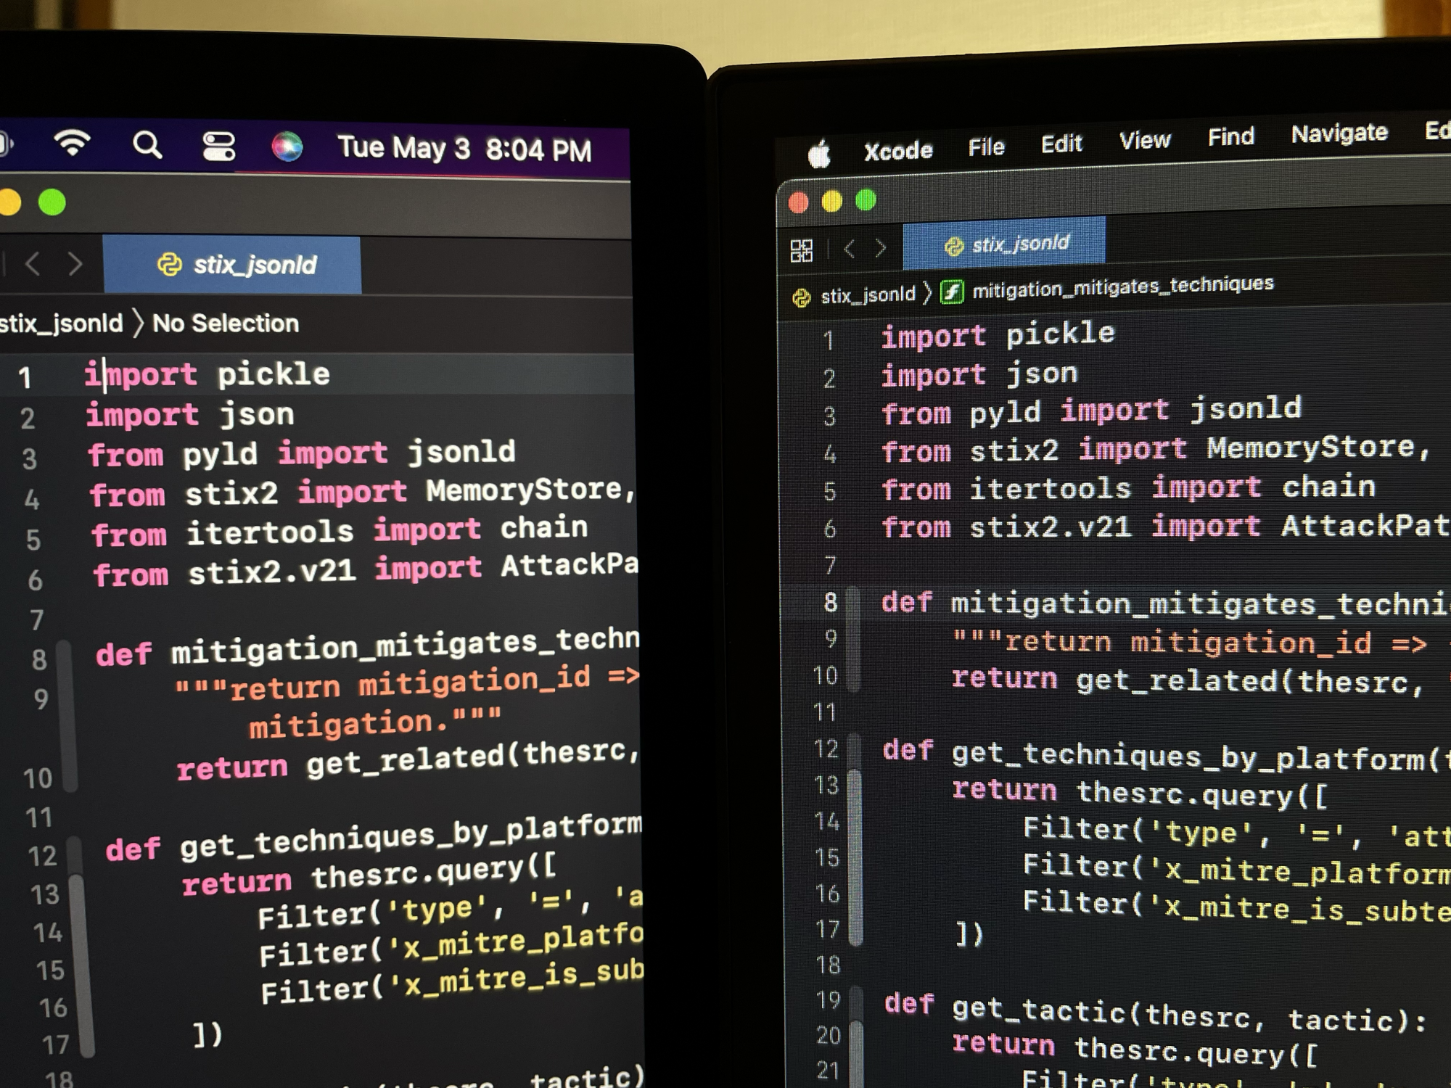This screenshot has height=1088, width=1451.
Task: Open the Navigate menu
Action: click(x=1339, y=133)
